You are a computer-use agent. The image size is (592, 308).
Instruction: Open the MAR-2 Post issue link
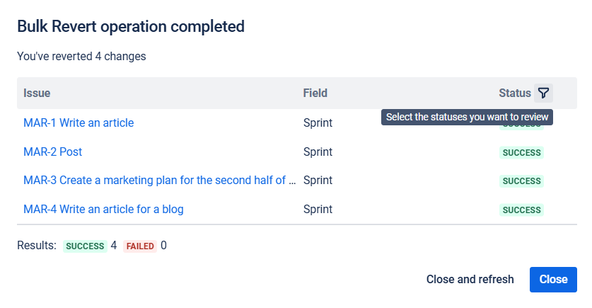(52, 152)
